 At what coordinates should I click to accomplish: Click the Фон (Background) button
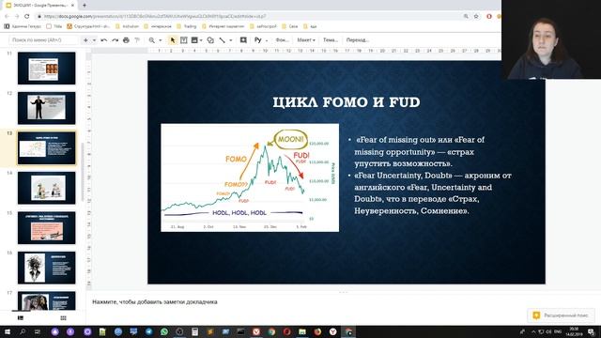[x=282, y=40]
